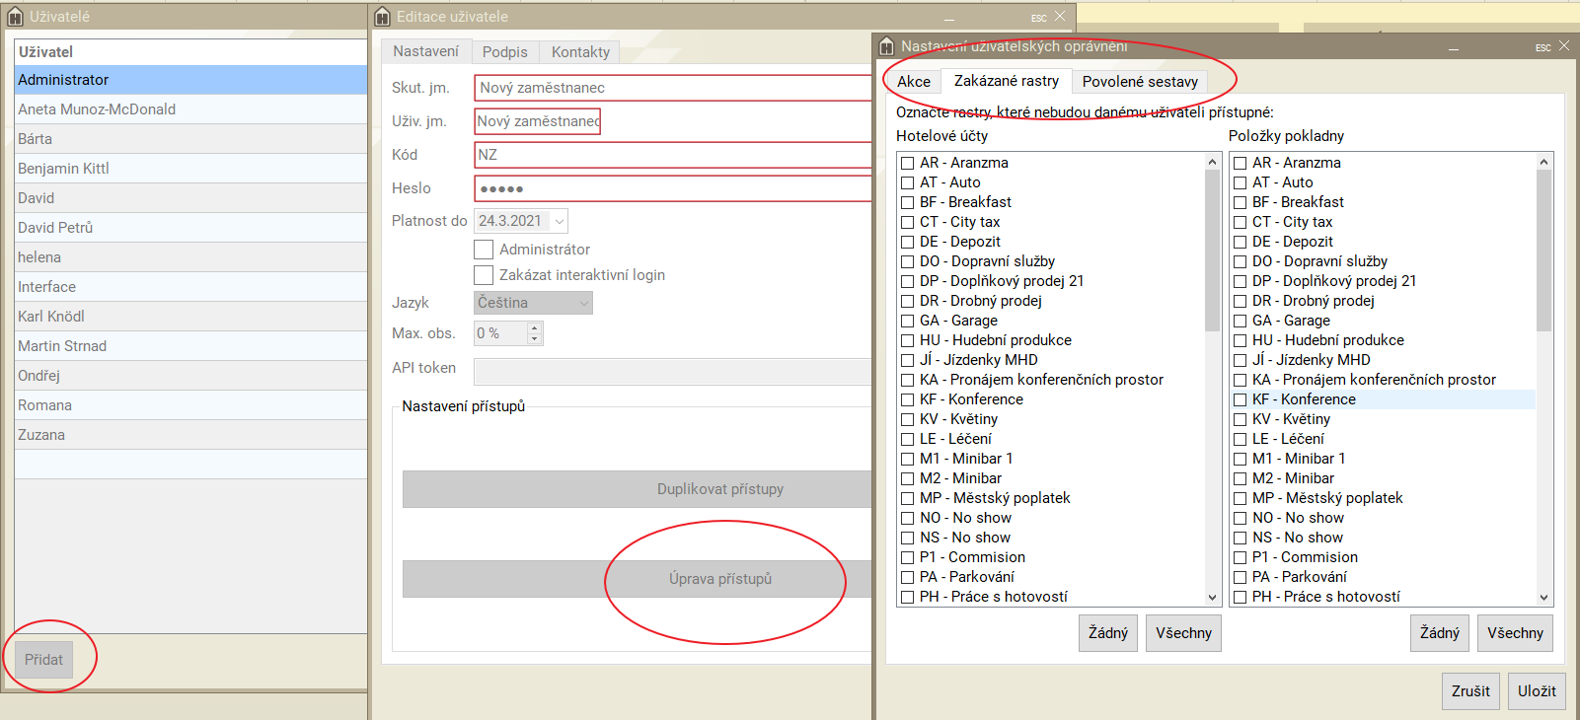This screenshot has width=1580, height=720.
Task: Expand the Jazyk language dropdown
Action: (x=583, y=303)
